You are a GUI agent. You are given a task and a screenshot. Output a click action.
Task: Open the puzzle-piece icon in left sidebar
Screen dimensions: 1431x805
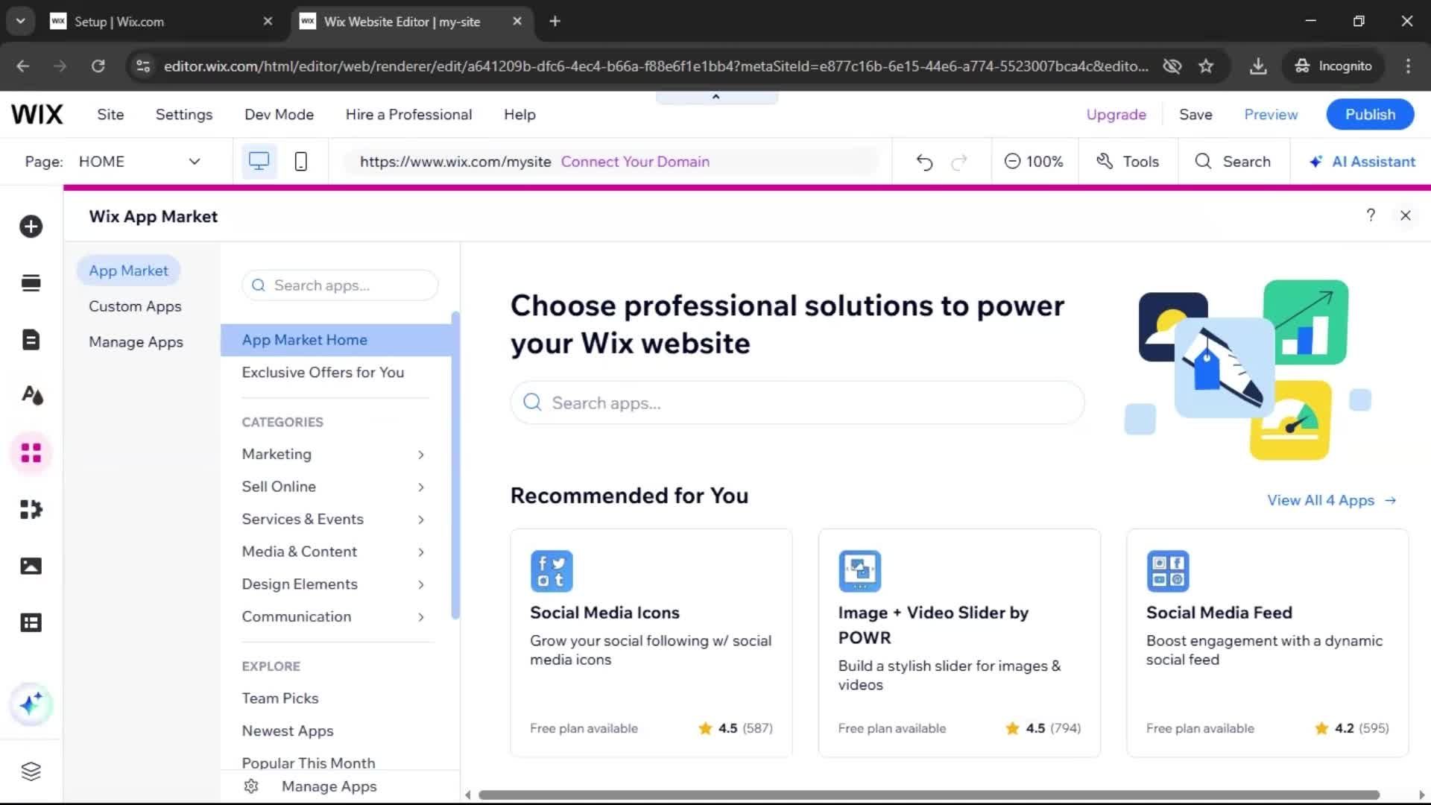pos(31,510)
